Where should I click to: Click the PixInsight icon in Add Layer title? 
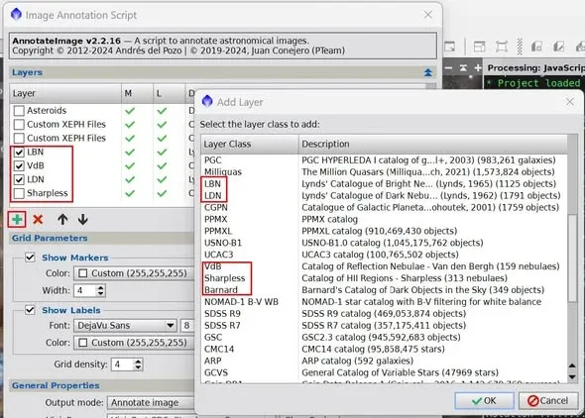click(207, 101)
